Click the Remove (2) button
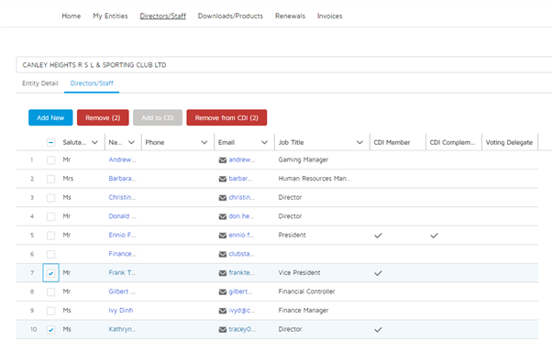Image resolution: width=552 pixels, height=341 pixels. [x=103, y=117]
